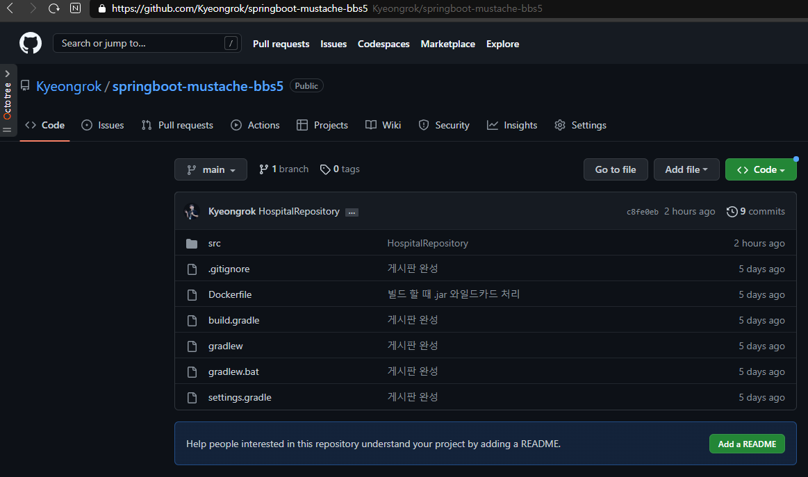808x477 pixels.
Task: Click the Notion extension icon
Action: coord(75,8)
